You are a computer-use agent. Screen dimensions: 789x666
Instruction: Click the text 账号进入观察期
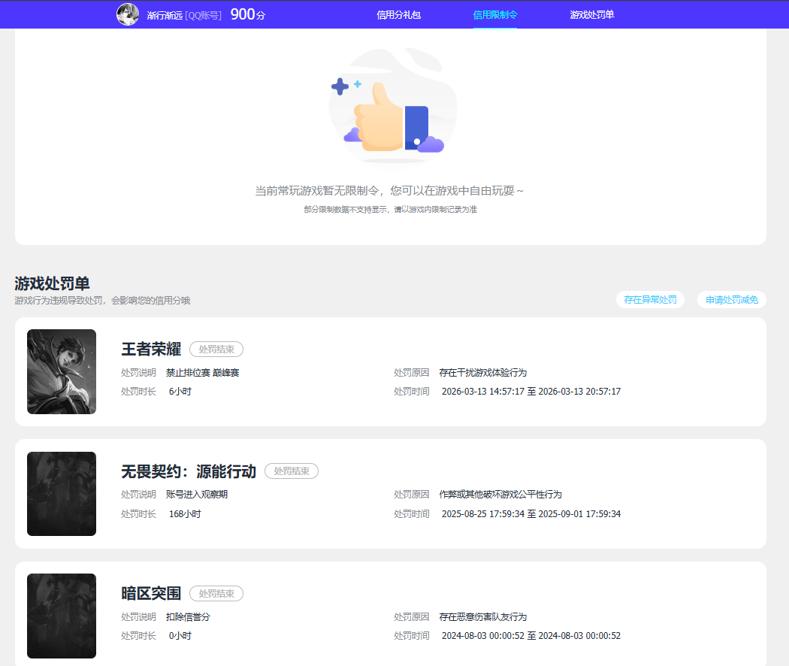point(197,495)
